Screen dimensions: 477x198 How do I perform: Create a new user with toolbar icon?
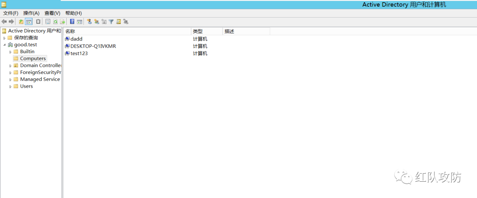click(89, 22)
